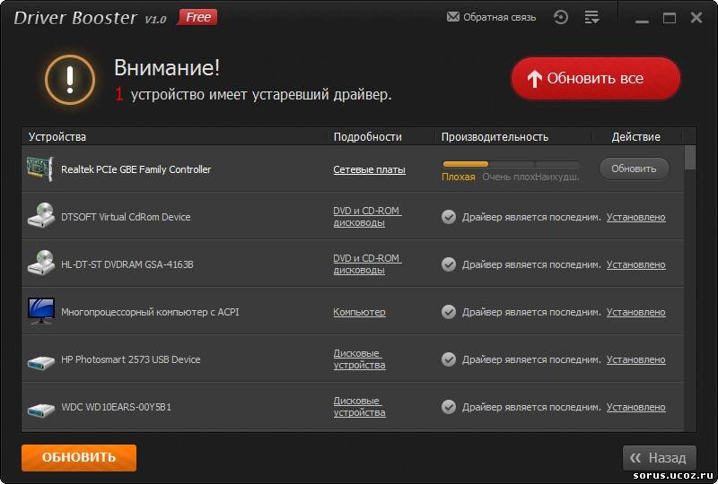Click the Подробности column header

pyautogui.click(x=367, y=137)
